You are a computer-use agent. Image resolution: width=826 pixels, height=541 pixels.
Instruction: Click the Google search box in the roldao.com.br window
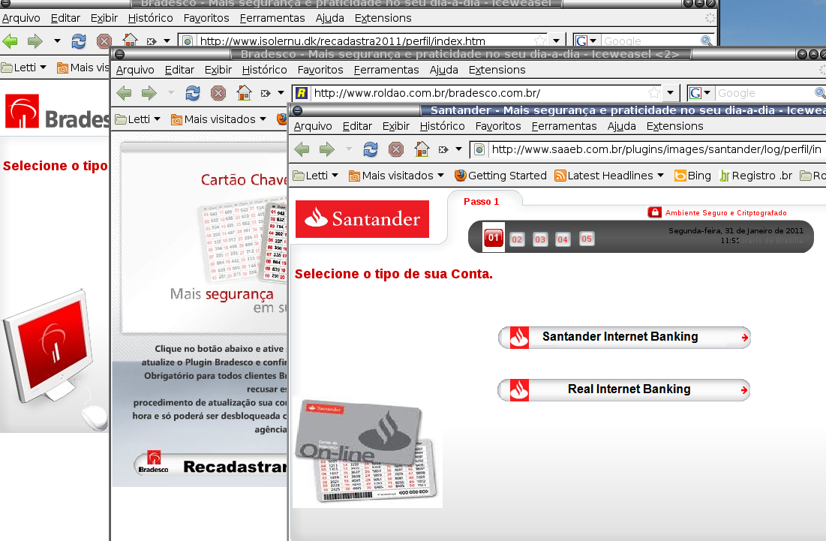point(764,93)
